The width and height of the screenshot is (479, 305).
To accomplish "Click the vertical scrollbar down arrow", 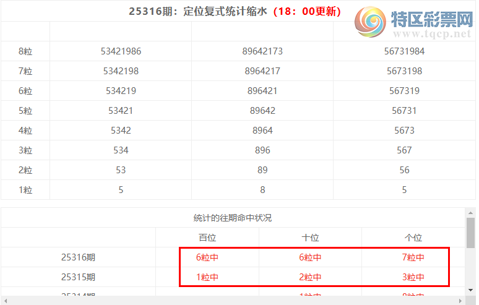I will [470, 290].
